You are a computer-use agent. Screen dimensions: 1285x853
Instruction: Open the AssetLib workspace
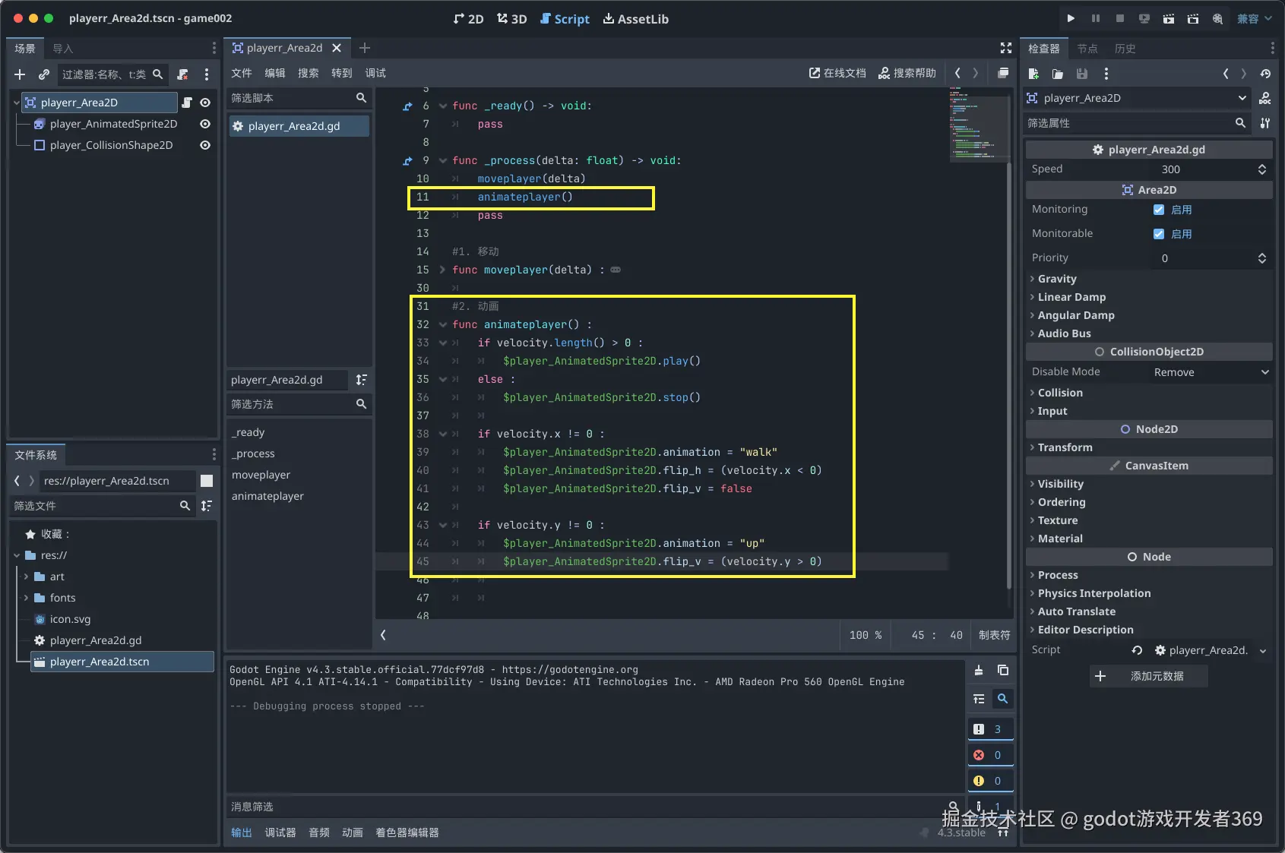[x=636, y=19]
